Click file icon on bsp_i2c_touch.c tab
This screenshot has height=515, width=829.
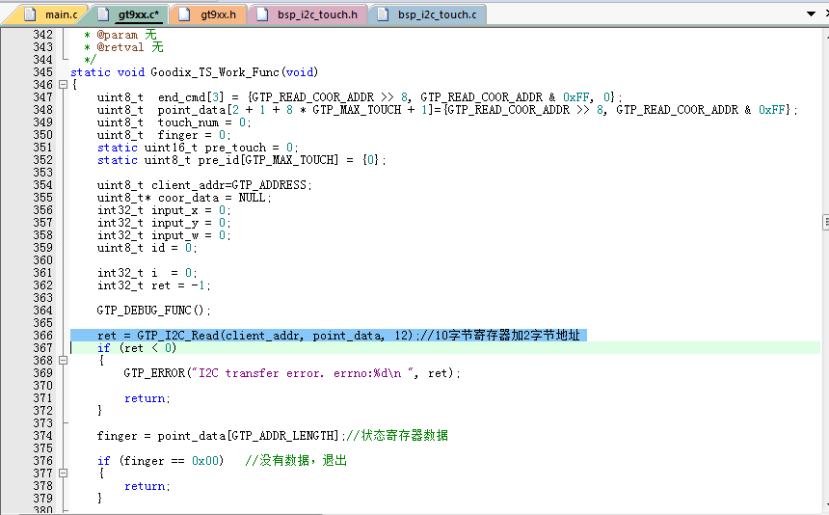tap(383, 14)
